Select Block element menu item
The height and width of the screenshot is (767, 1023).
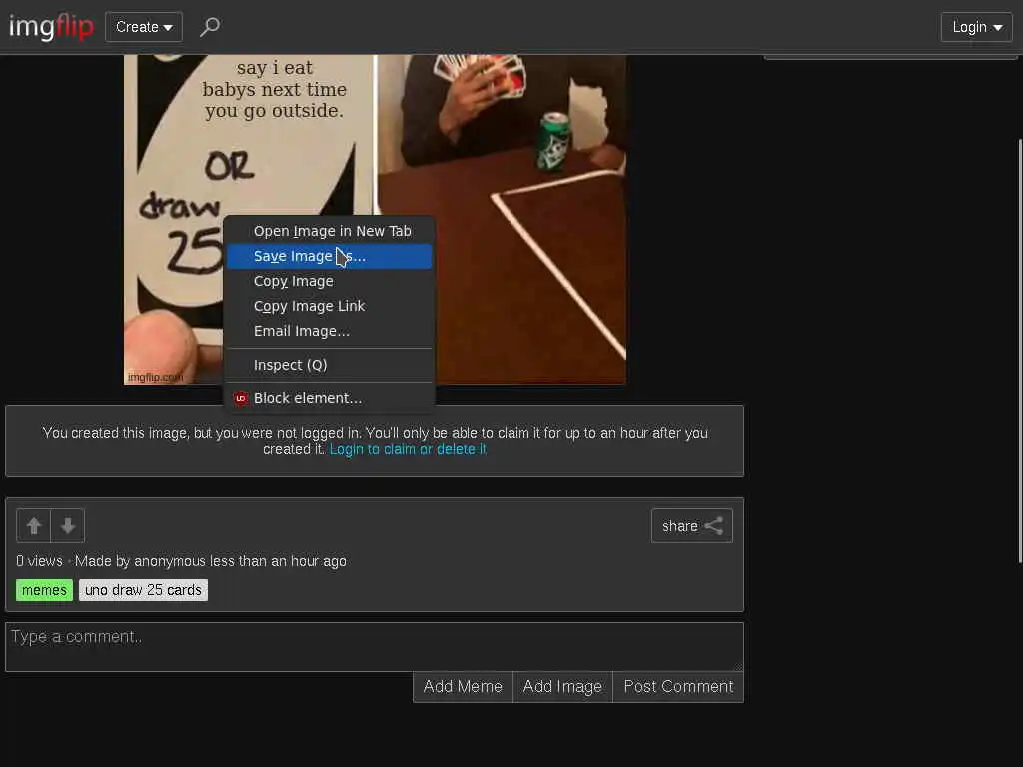point(330,398)
